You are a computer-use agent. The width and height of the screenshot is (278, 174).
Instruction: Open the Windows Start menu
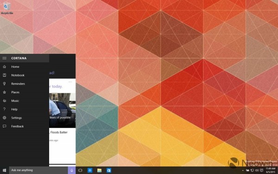(x=5, y=170)
